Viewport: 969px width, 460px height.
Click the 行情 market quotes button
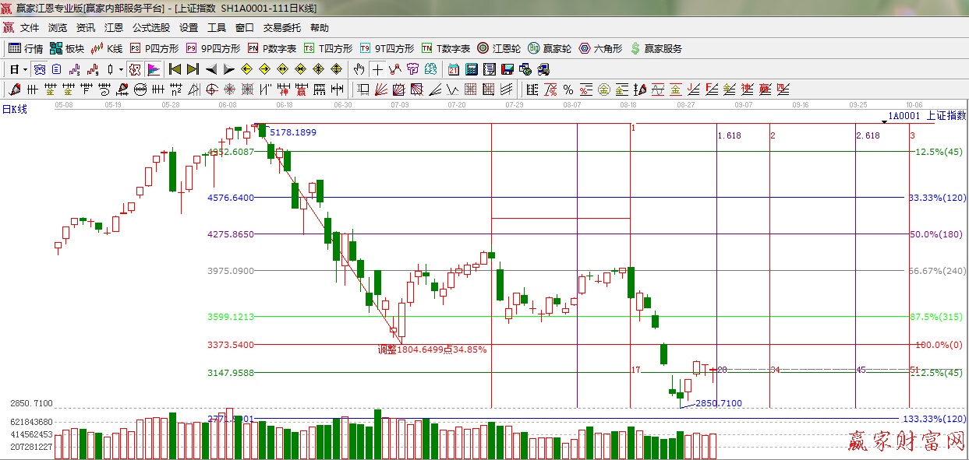coord(26,48)
